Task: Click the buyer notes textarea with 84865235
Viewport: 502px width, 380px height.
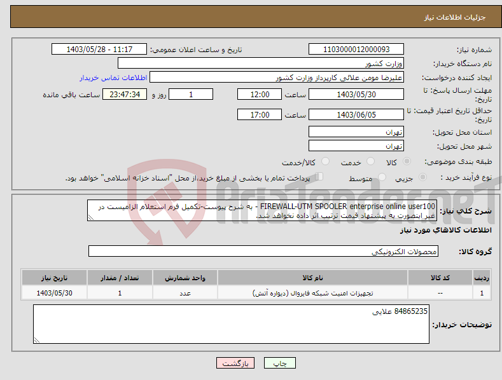Action: pyautogui.click(x=231, y=324)
